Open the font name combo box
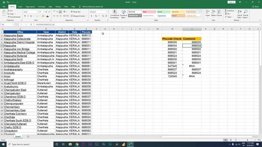Viewport: 262px width, 147px height. pos(31,12)
